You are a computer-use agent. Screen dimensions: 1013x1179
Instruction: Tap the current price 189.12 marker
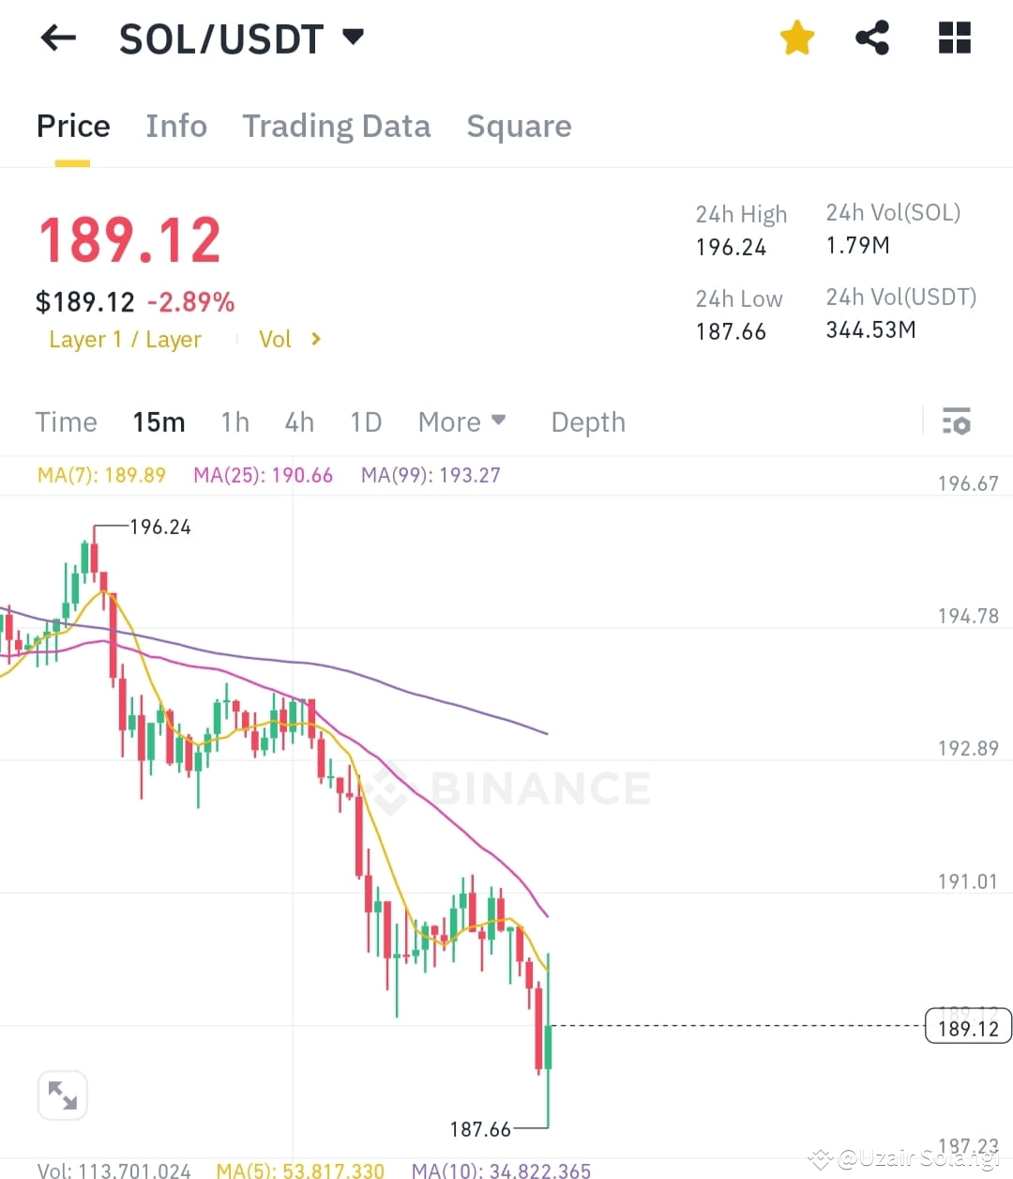click(967, 1026)
